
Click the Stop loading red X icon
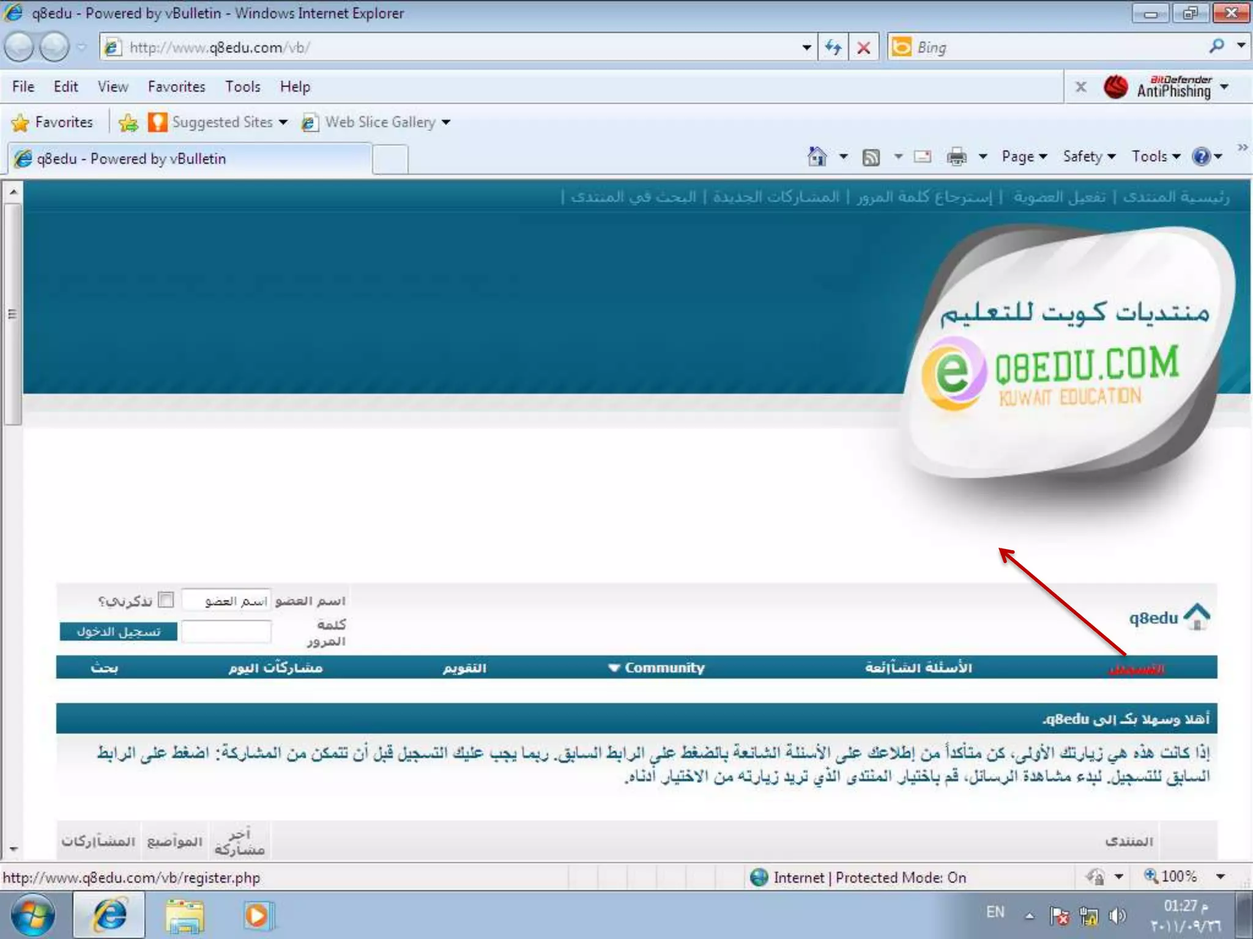[863, 48]
